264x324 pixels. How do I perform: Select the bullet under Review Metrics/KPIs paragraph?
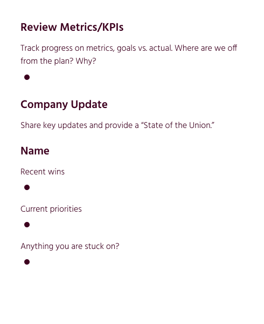point(27,77)
